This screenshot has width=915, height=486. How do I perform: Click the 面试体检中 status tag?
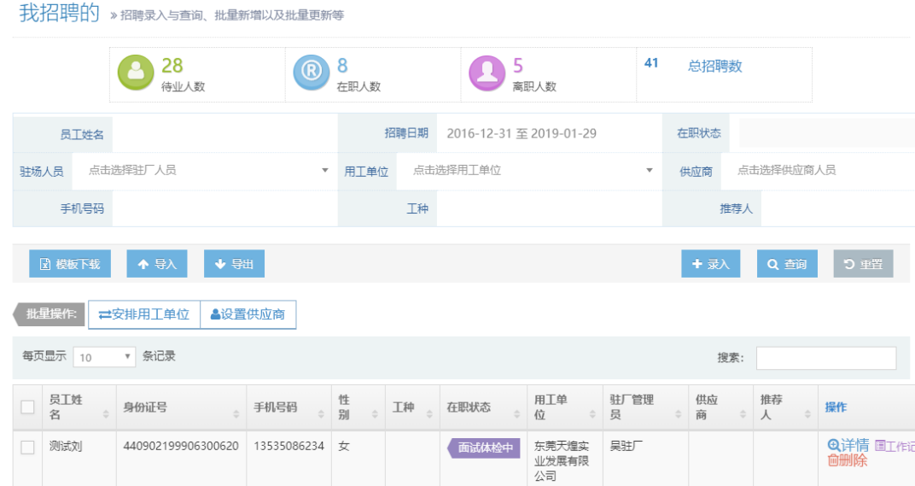pos(484,448)
